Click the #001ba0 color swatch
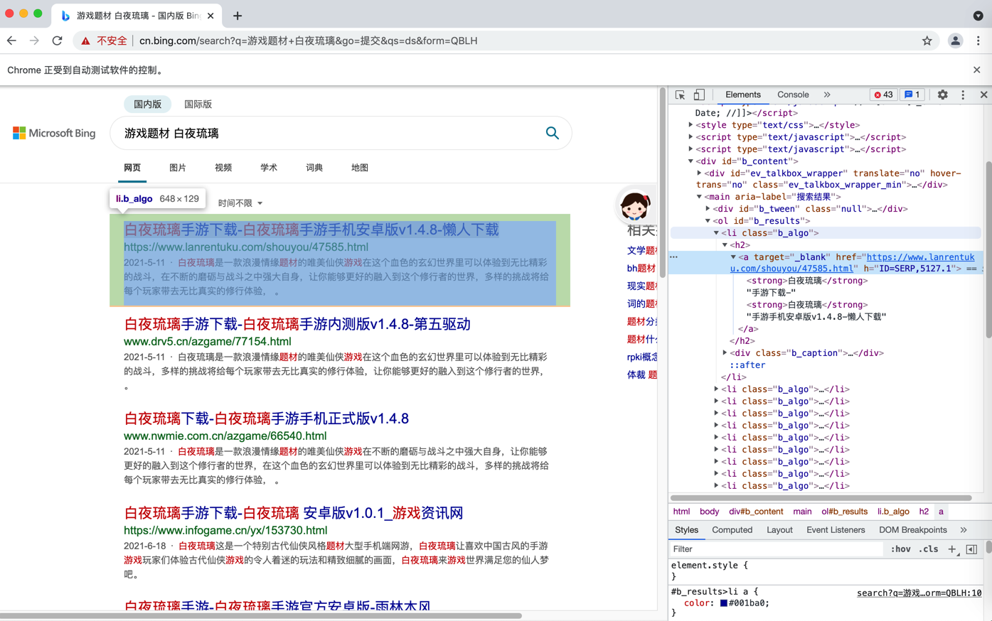This screenshot has width=992, height=621. [723, 603]
